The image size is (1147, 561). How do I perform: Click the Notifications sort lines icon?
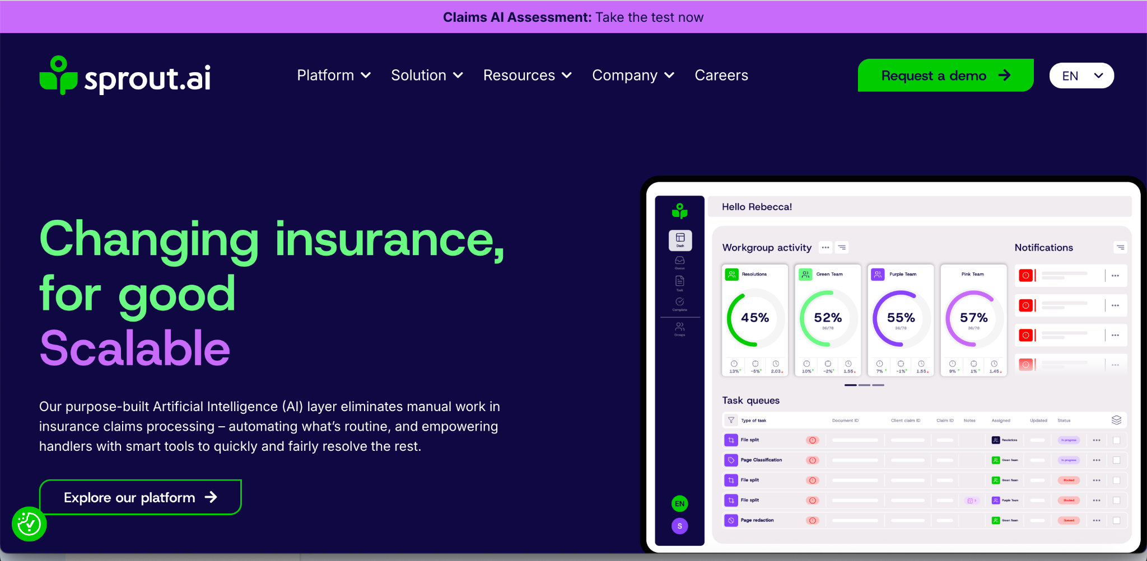1120,247
